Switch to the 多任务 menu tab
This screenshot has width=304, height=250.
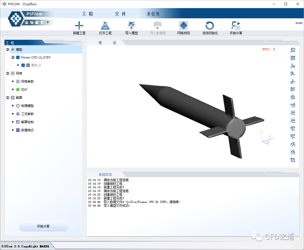153,14
